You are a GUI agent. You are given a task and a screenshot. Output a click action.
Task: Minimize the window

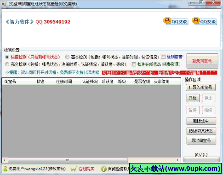coord(193,3)
